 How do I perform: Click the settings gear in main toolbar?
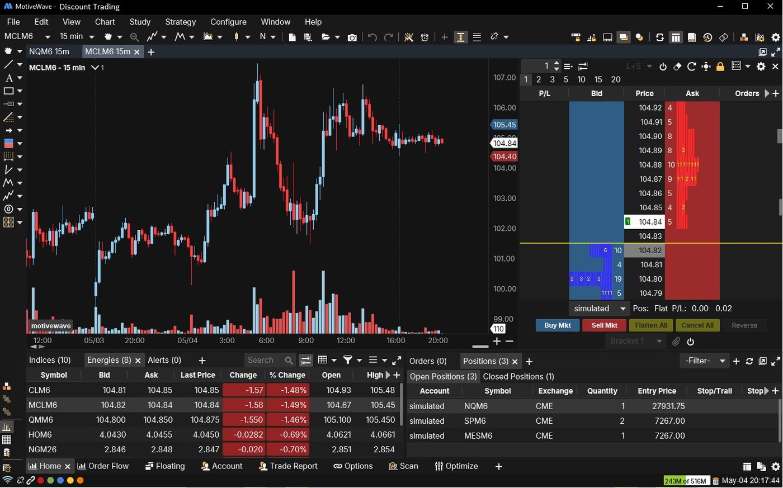[776, 37]
